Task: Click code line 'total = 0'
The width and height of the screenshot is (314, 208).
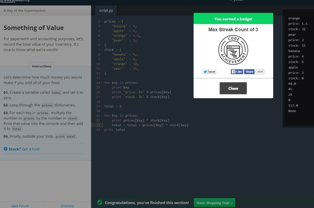Action: 113,106
